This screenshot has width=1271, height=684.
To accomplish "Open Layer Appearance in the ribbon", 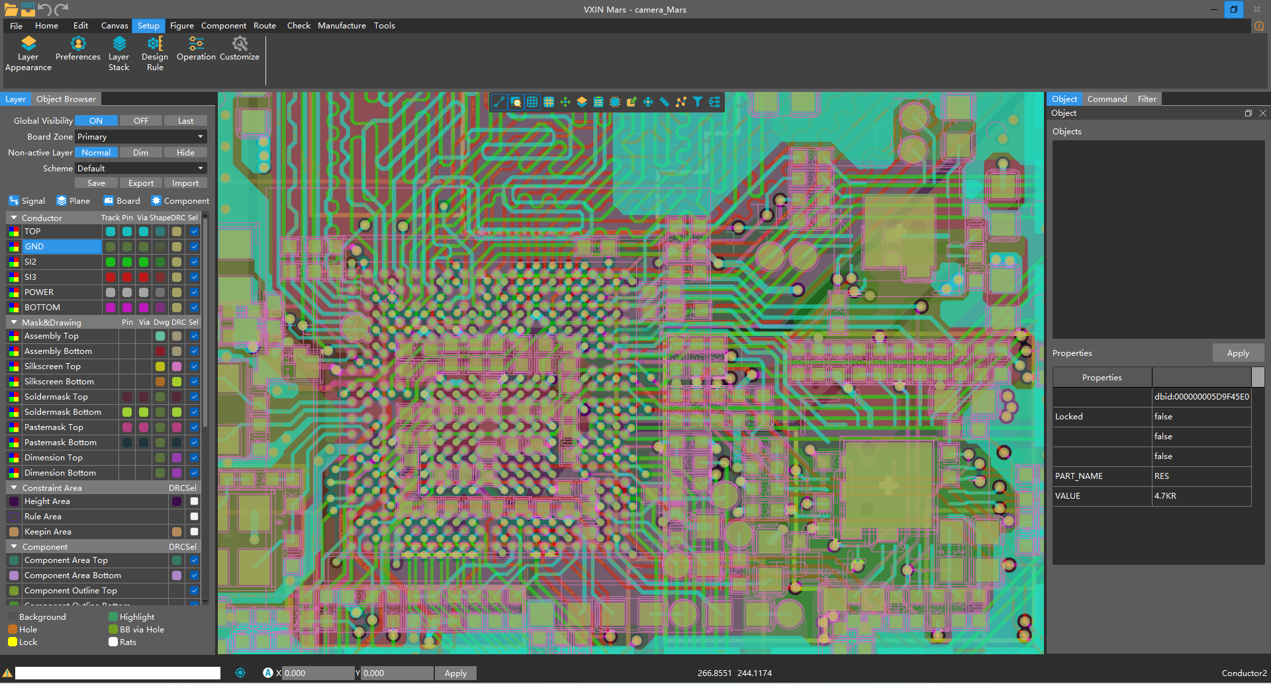I will [28, 53].
